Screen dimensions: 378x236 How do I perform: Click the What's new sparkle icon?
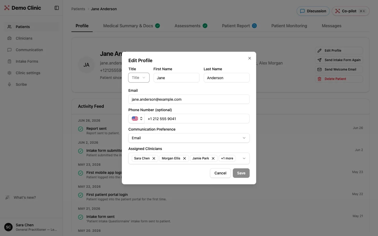8,197
